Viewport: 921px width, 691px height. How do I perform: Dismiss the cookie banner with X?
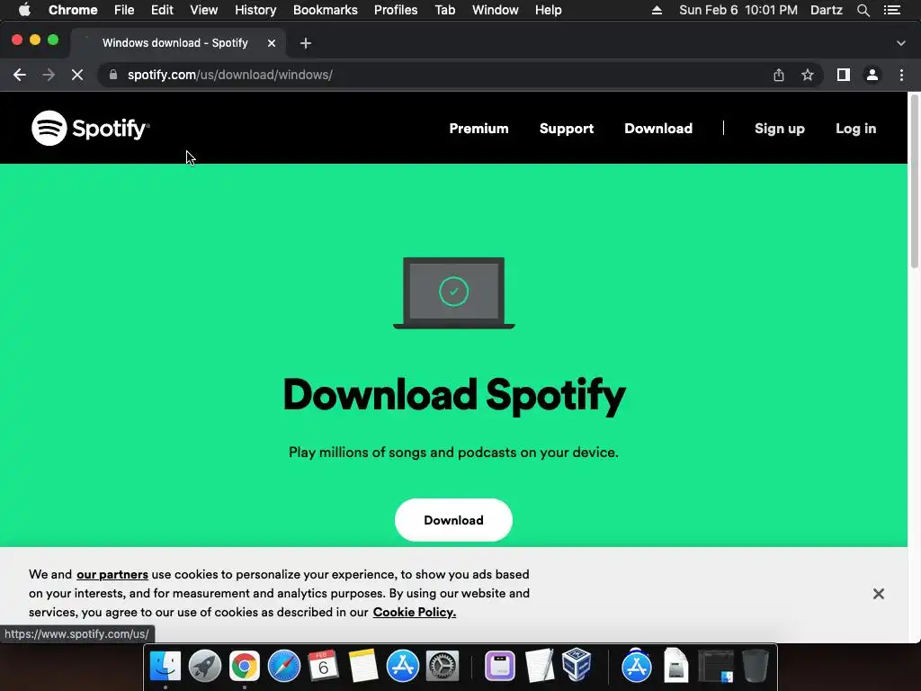[x=878, y=594]
